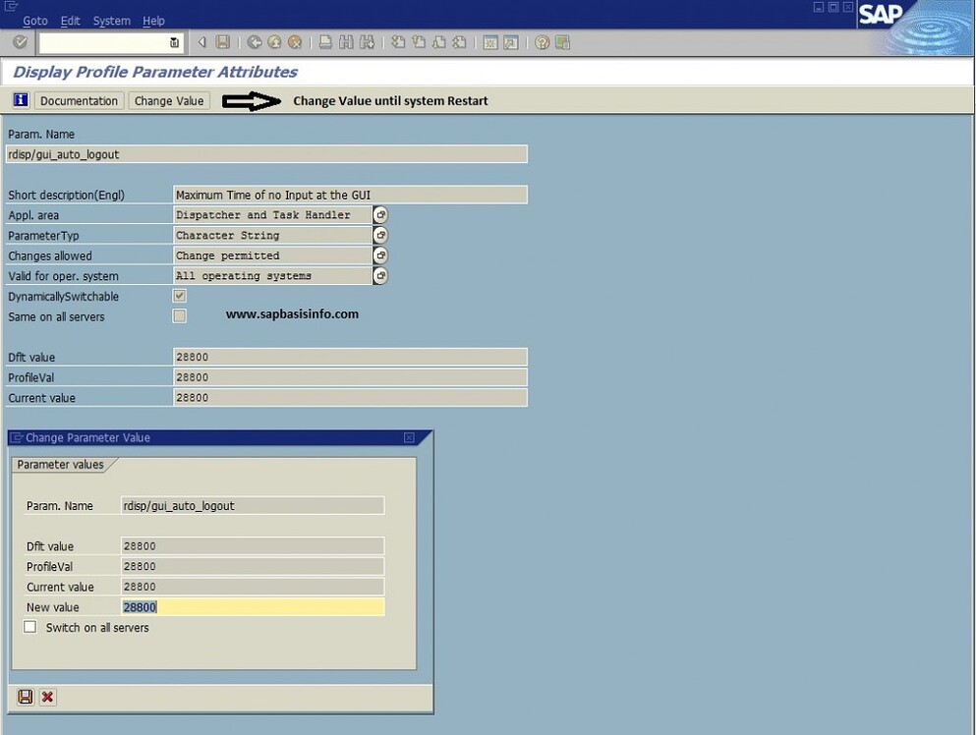Enable the Same on all servers checkbox
This screenshot has width=976, height=735.
pos(179,316)
